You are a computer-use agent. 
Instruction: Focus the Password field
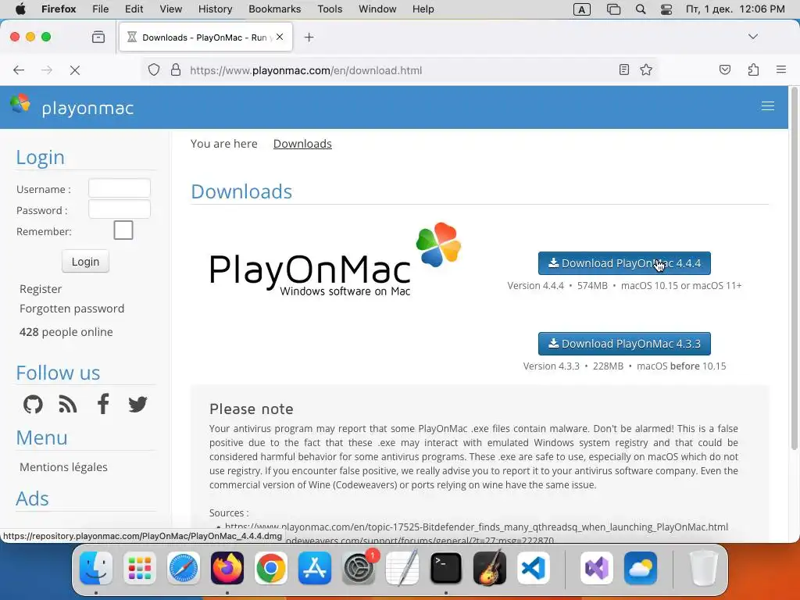point(120,209)
